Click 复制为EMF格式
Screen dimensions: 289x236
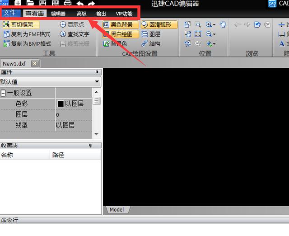[27, 34]
